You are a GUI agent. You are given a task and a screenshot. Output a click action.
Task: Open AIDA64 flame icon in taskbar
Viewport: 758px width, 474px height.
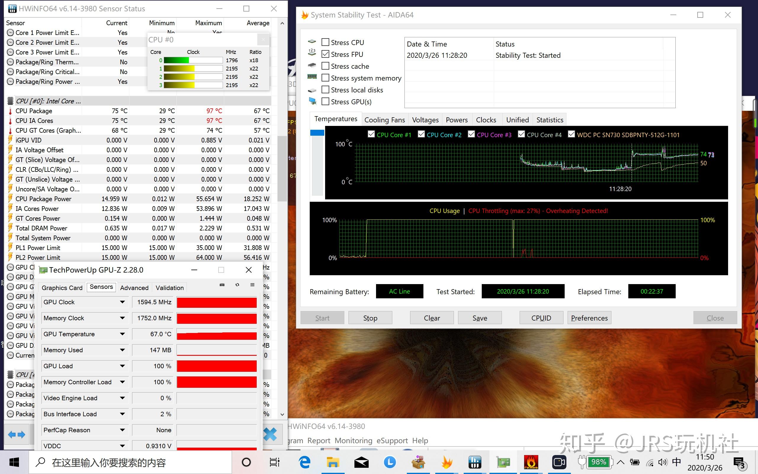coord(447,462)
